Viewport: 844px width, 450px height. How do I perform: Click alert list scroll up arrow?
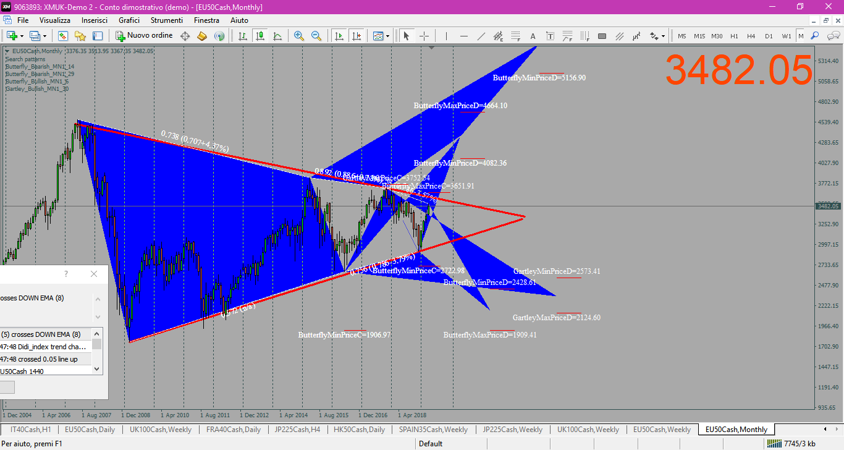(97, 334)
